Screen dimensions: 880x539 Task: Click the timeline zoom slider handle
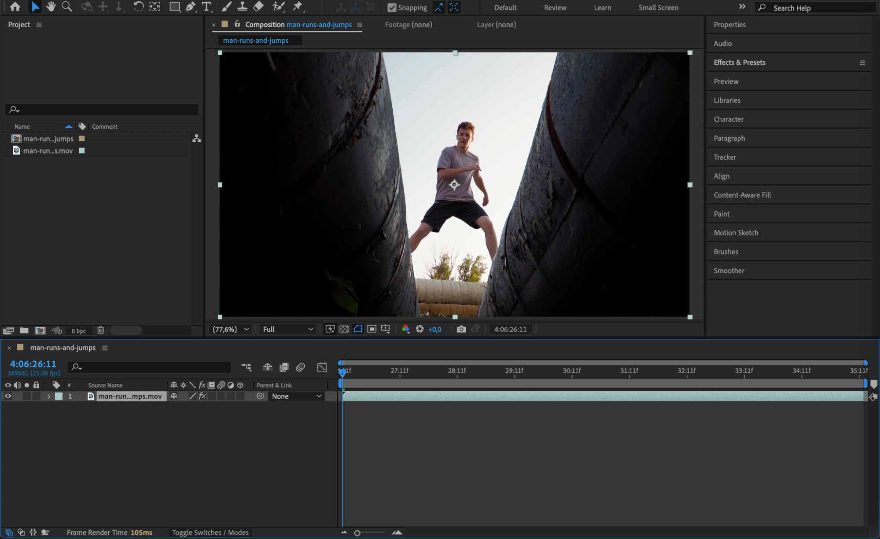(357, 533)
